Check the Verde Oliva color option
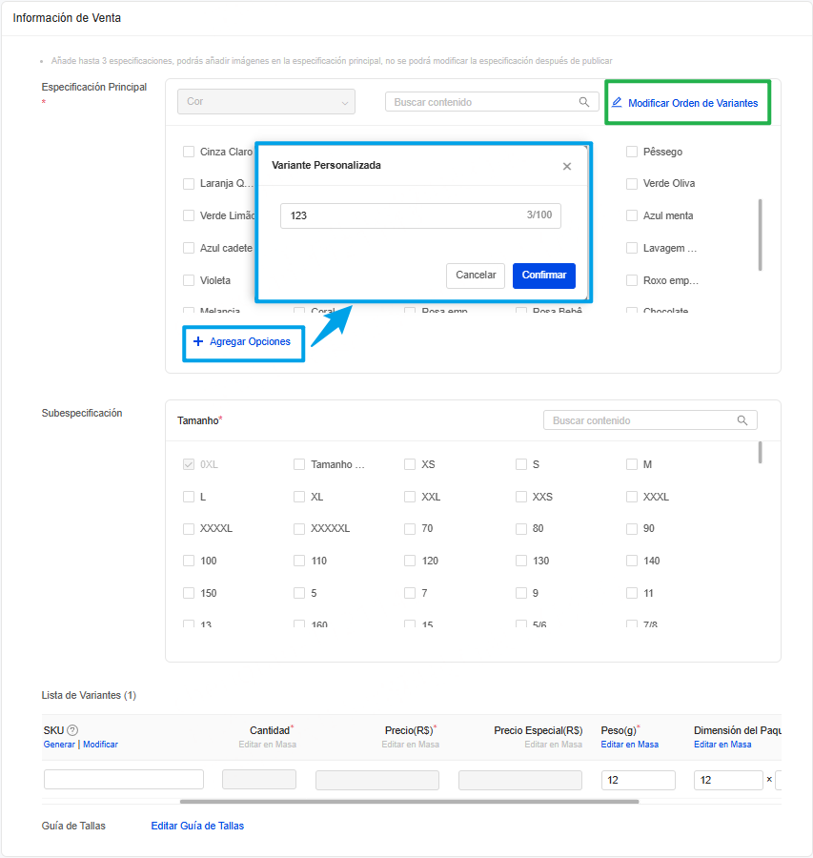Screen dimensions: 813x858 [630, 183]
